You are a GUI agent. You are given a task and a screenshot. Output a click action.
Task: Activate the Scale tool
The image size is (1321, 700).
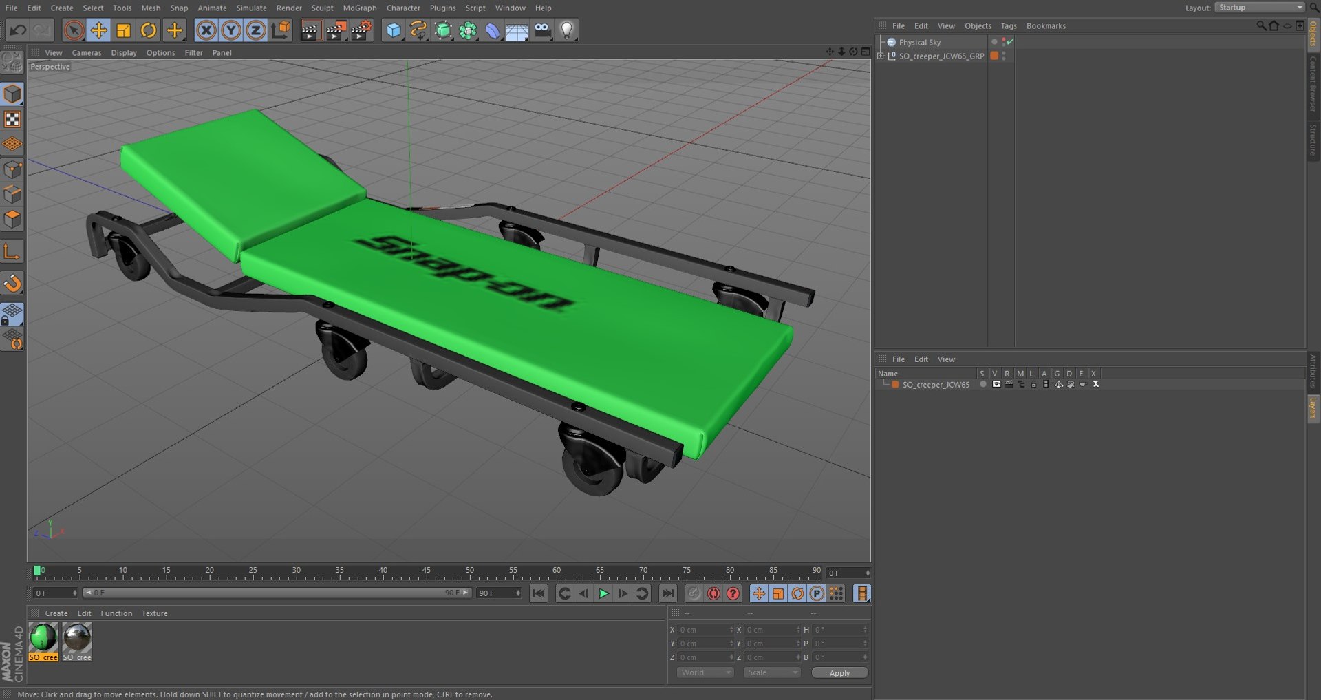124,30
